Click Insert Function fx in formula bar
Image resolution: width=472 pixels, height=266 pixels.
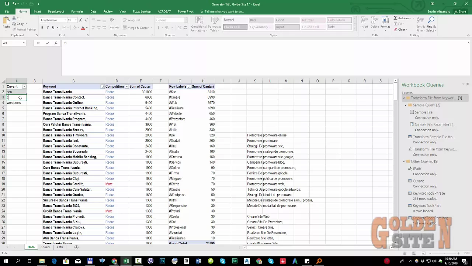(x=56, y=43)
